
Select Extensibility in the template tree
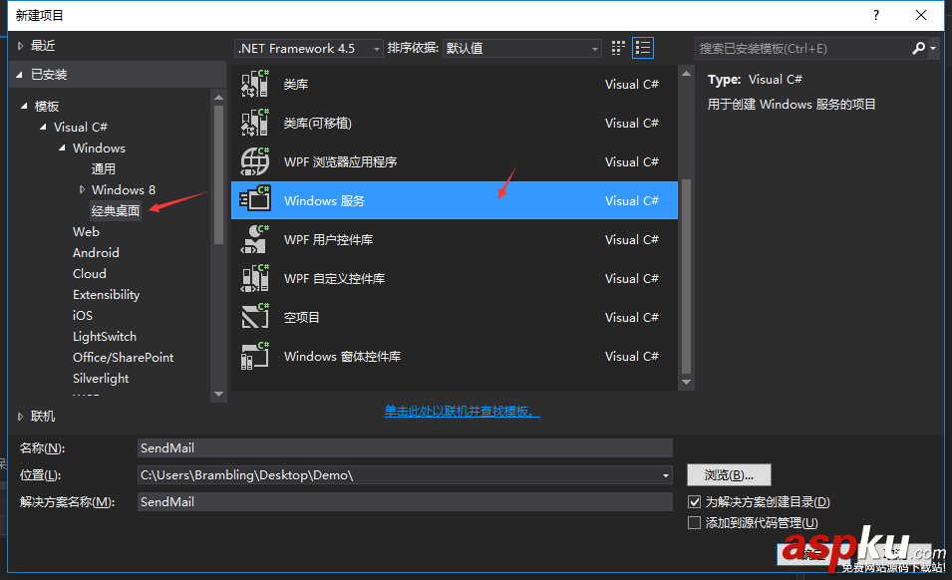(x=107, y=294)
